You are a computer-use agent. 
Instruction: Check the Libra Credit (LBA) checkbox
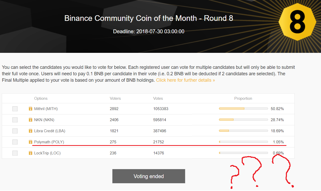click(15, 131)
